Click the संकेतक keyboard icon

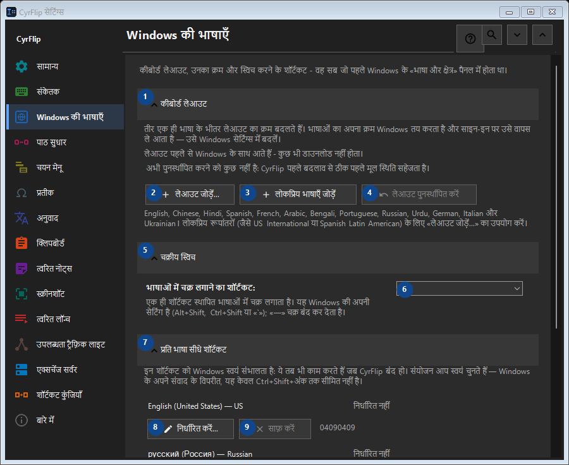(21, 92)
